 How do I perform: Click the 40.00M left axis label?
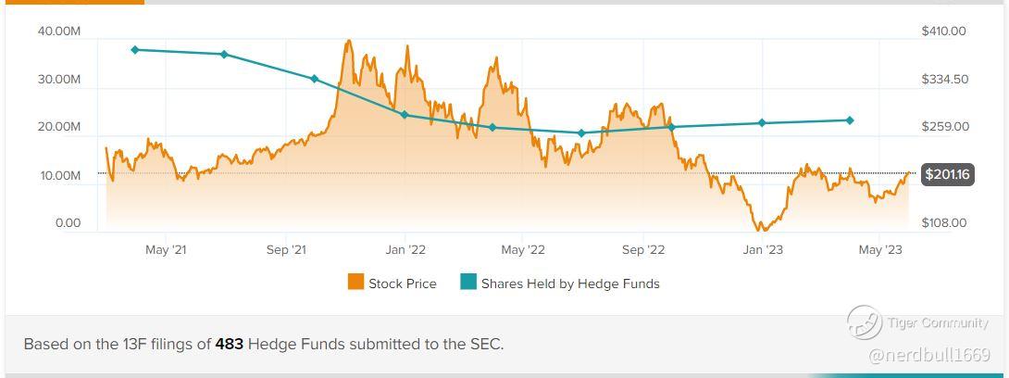pyautogui.click(x=59, y=31)
